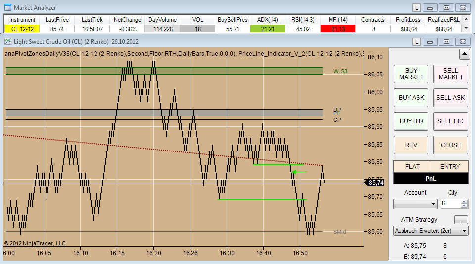Screen dimensions: 475x264
Task: Click the RealizedP&L column header
Action: pyautogui.click(x=444, y=20)
